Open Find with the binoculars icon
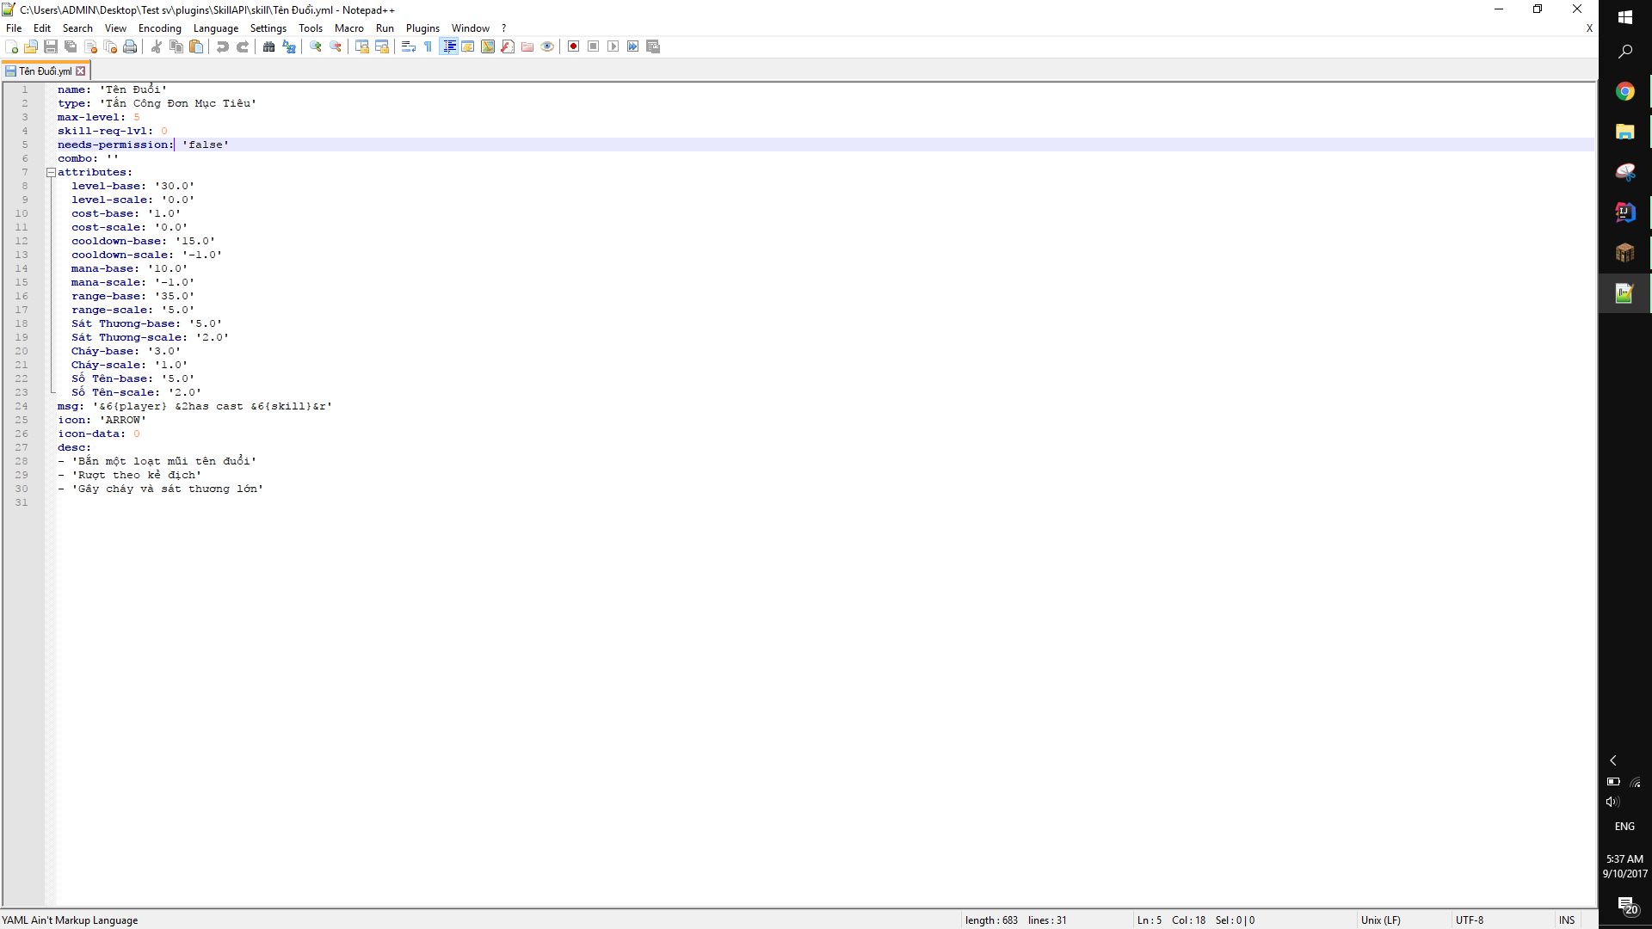 (269, 46)
